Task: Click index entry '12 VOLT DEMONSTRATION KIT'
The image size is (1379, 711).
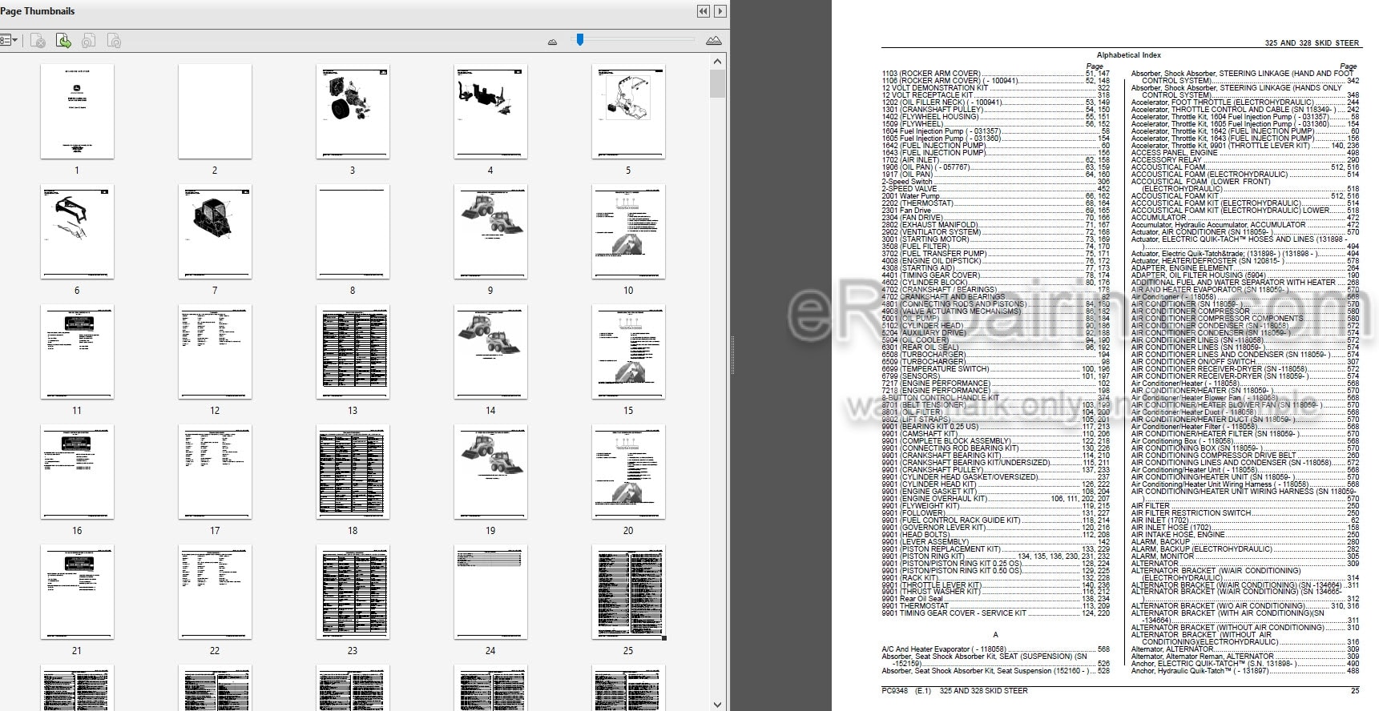Action: pos(934,88)
